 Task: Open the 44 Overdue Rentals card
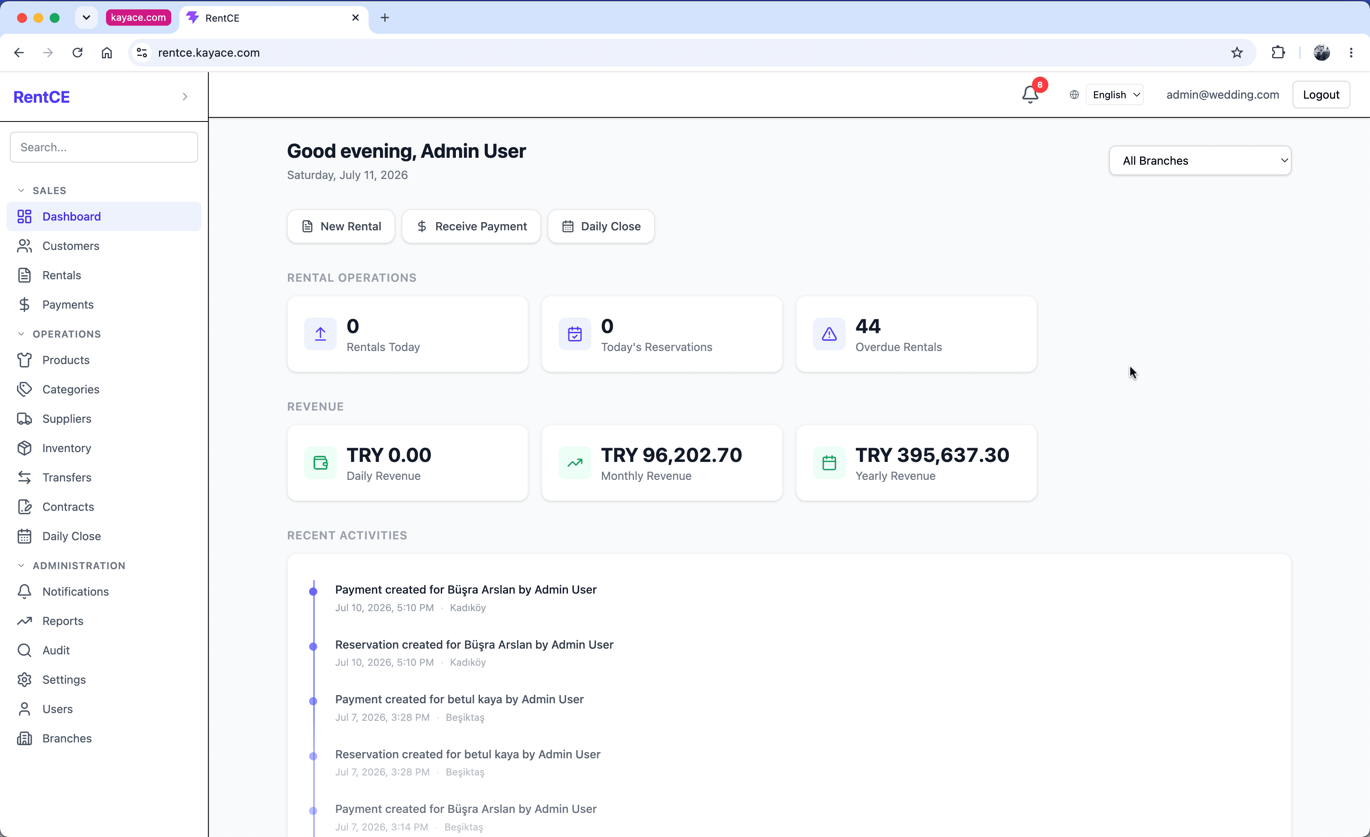916,334
